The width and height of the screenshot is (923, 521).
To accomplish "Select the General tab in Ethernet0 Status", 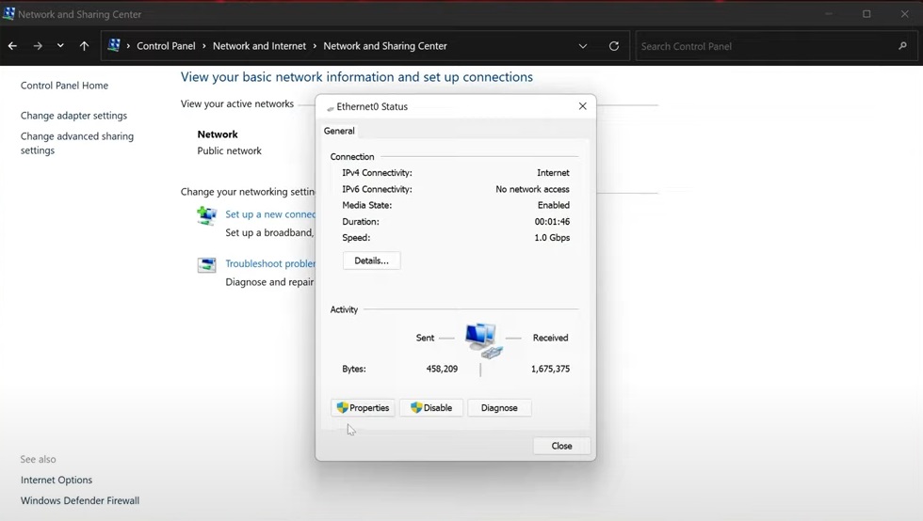I will 339,131.
